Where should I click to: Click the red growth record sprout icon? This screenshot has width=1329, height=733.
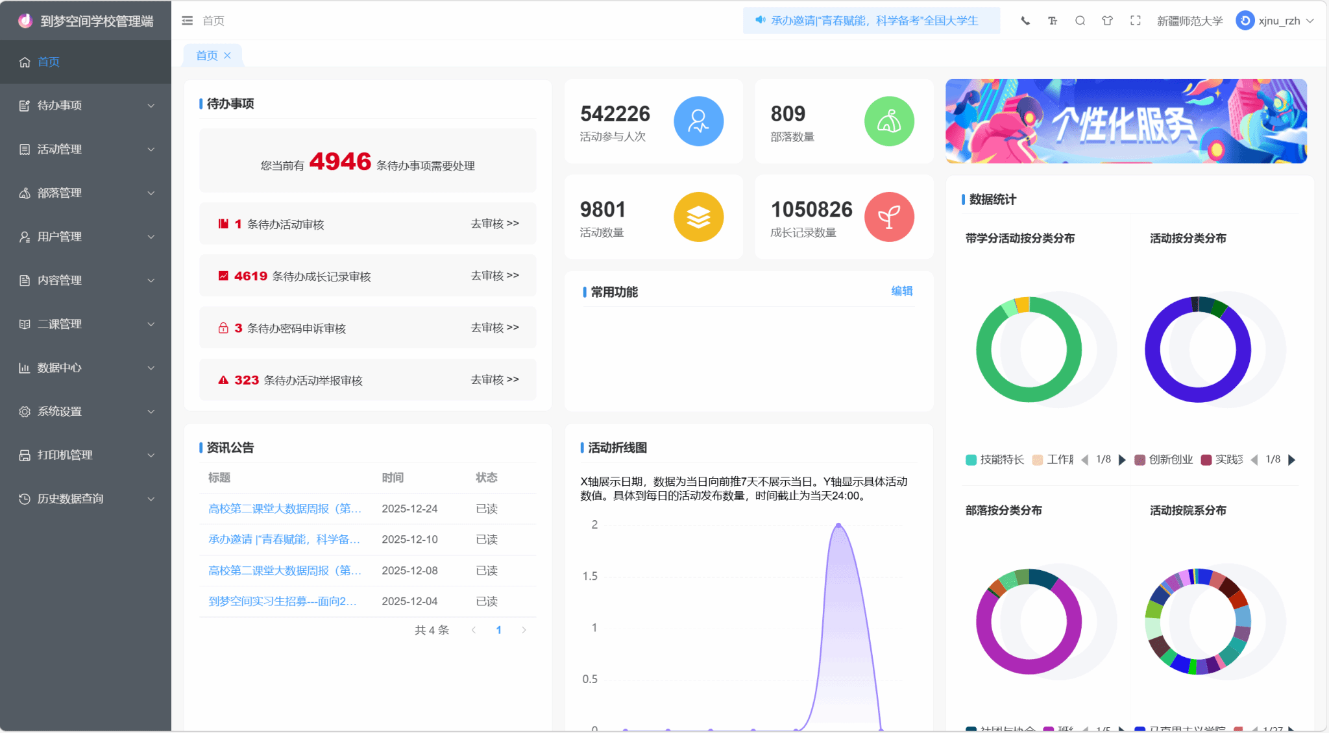[889, 217]
